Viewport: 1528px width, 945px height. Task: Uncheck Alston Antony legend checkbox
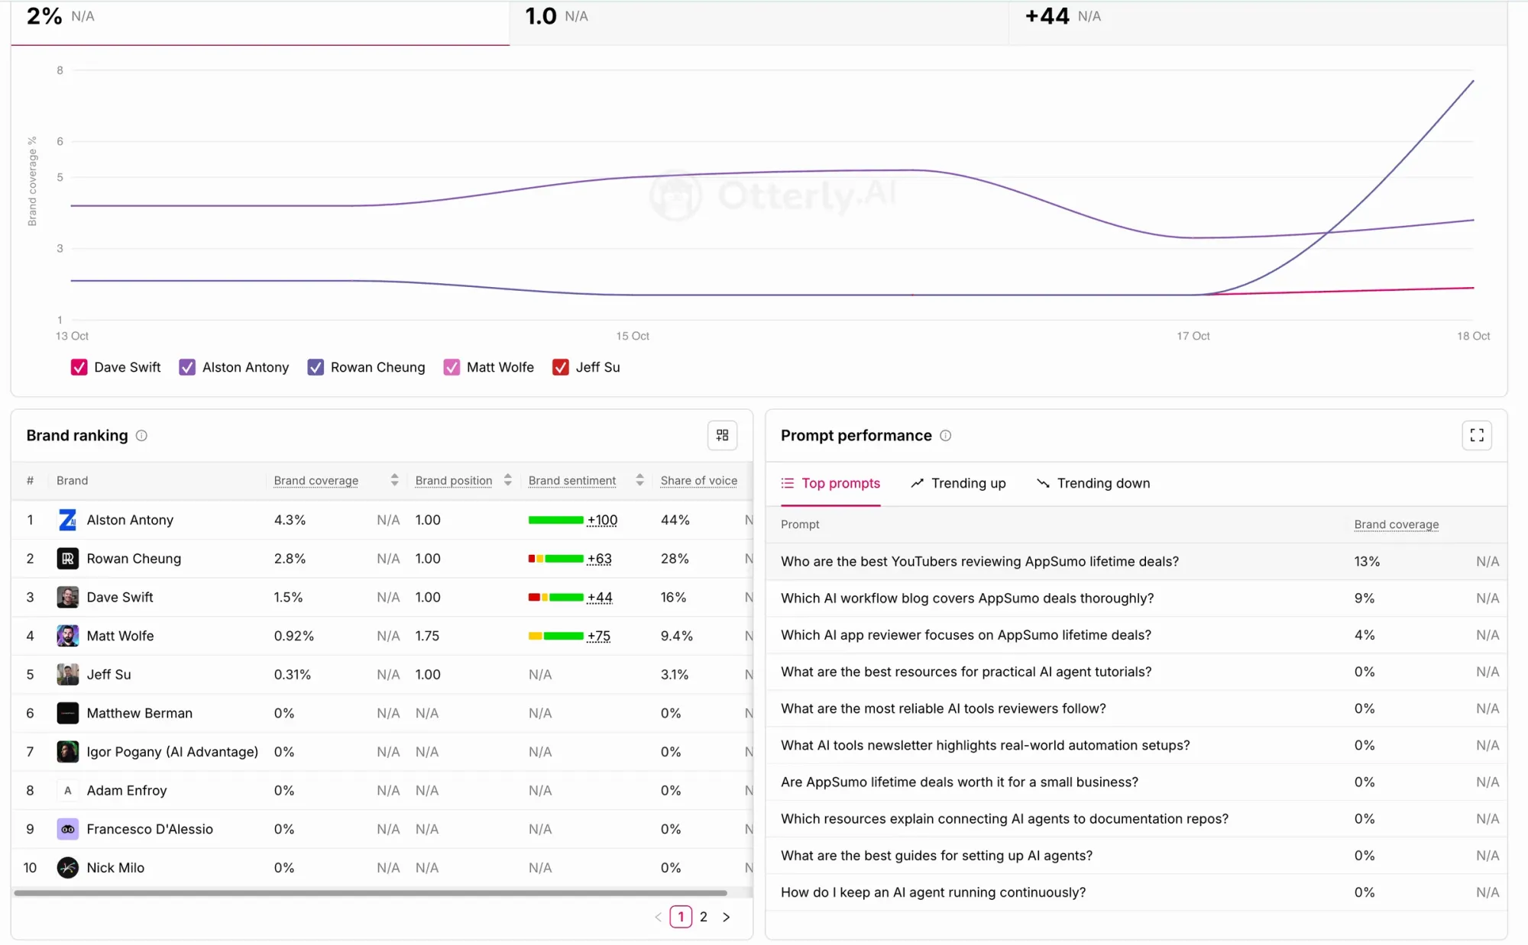[187, 367]
